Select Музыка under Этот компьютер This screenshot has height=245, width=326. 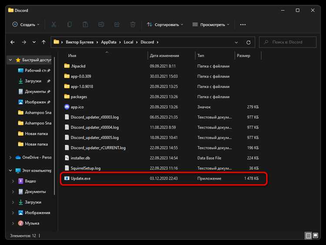click(32, 223)
